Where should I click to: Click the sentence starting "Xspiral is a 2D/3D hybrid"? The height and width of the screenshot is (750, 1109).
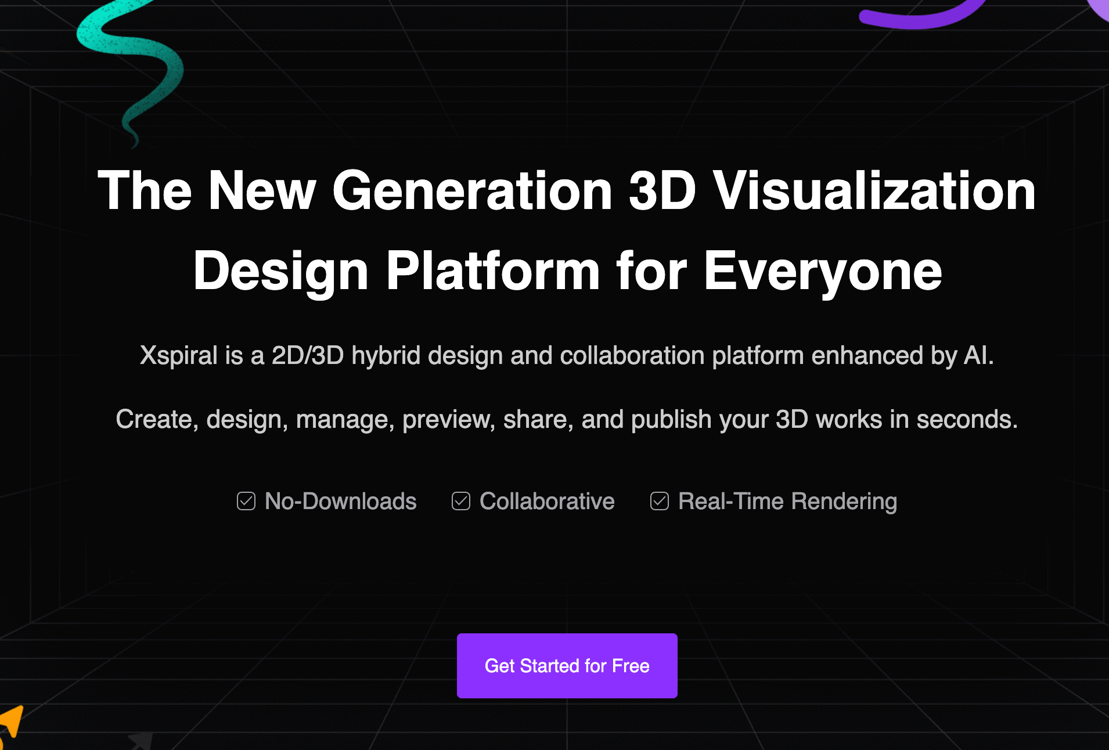[567, 355]
